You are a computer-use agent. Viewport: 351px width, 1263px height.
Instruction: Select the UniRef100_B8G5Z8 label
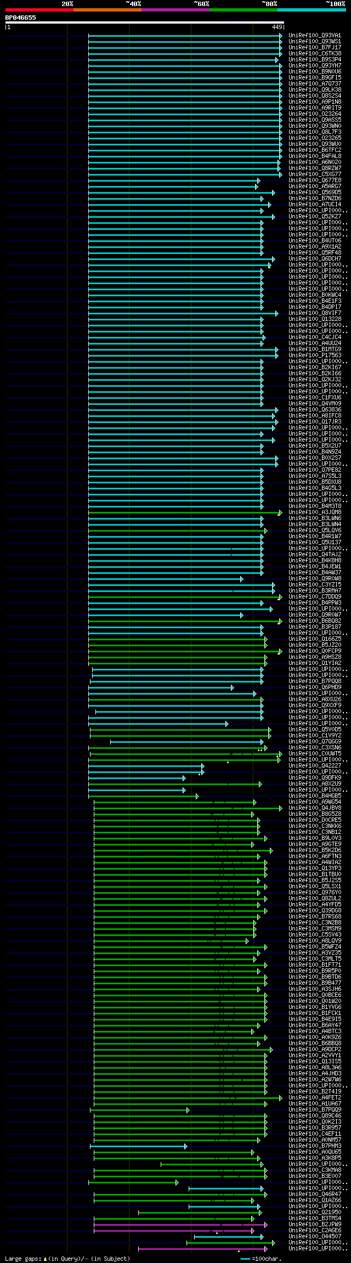[315, 814]
